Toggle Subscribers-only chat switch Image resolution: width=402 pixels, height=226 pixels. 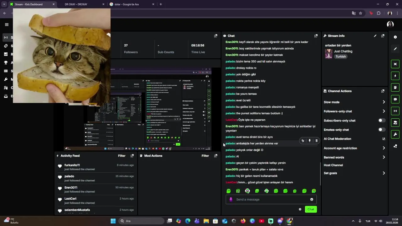[x=382, y=121]
